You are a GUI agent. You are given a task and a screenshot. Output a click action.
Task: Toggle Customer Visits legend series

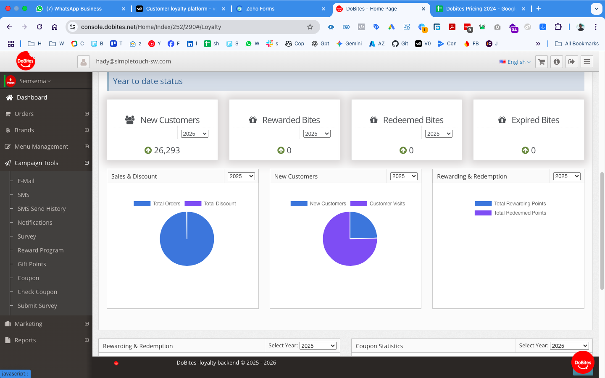click(378, 204)
